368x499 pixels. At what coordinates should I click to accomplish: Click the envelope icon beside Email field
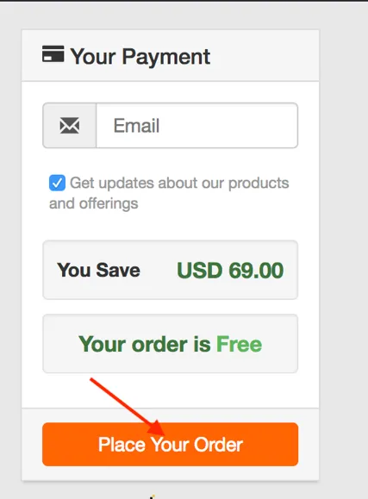tap(70, 125)
